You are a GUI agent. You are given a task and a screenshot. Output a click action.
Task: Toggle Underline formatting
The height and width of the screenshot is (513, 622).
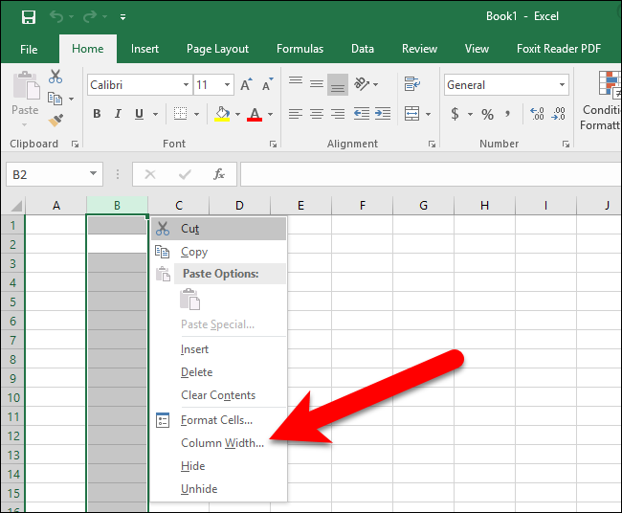pos(139,114)
